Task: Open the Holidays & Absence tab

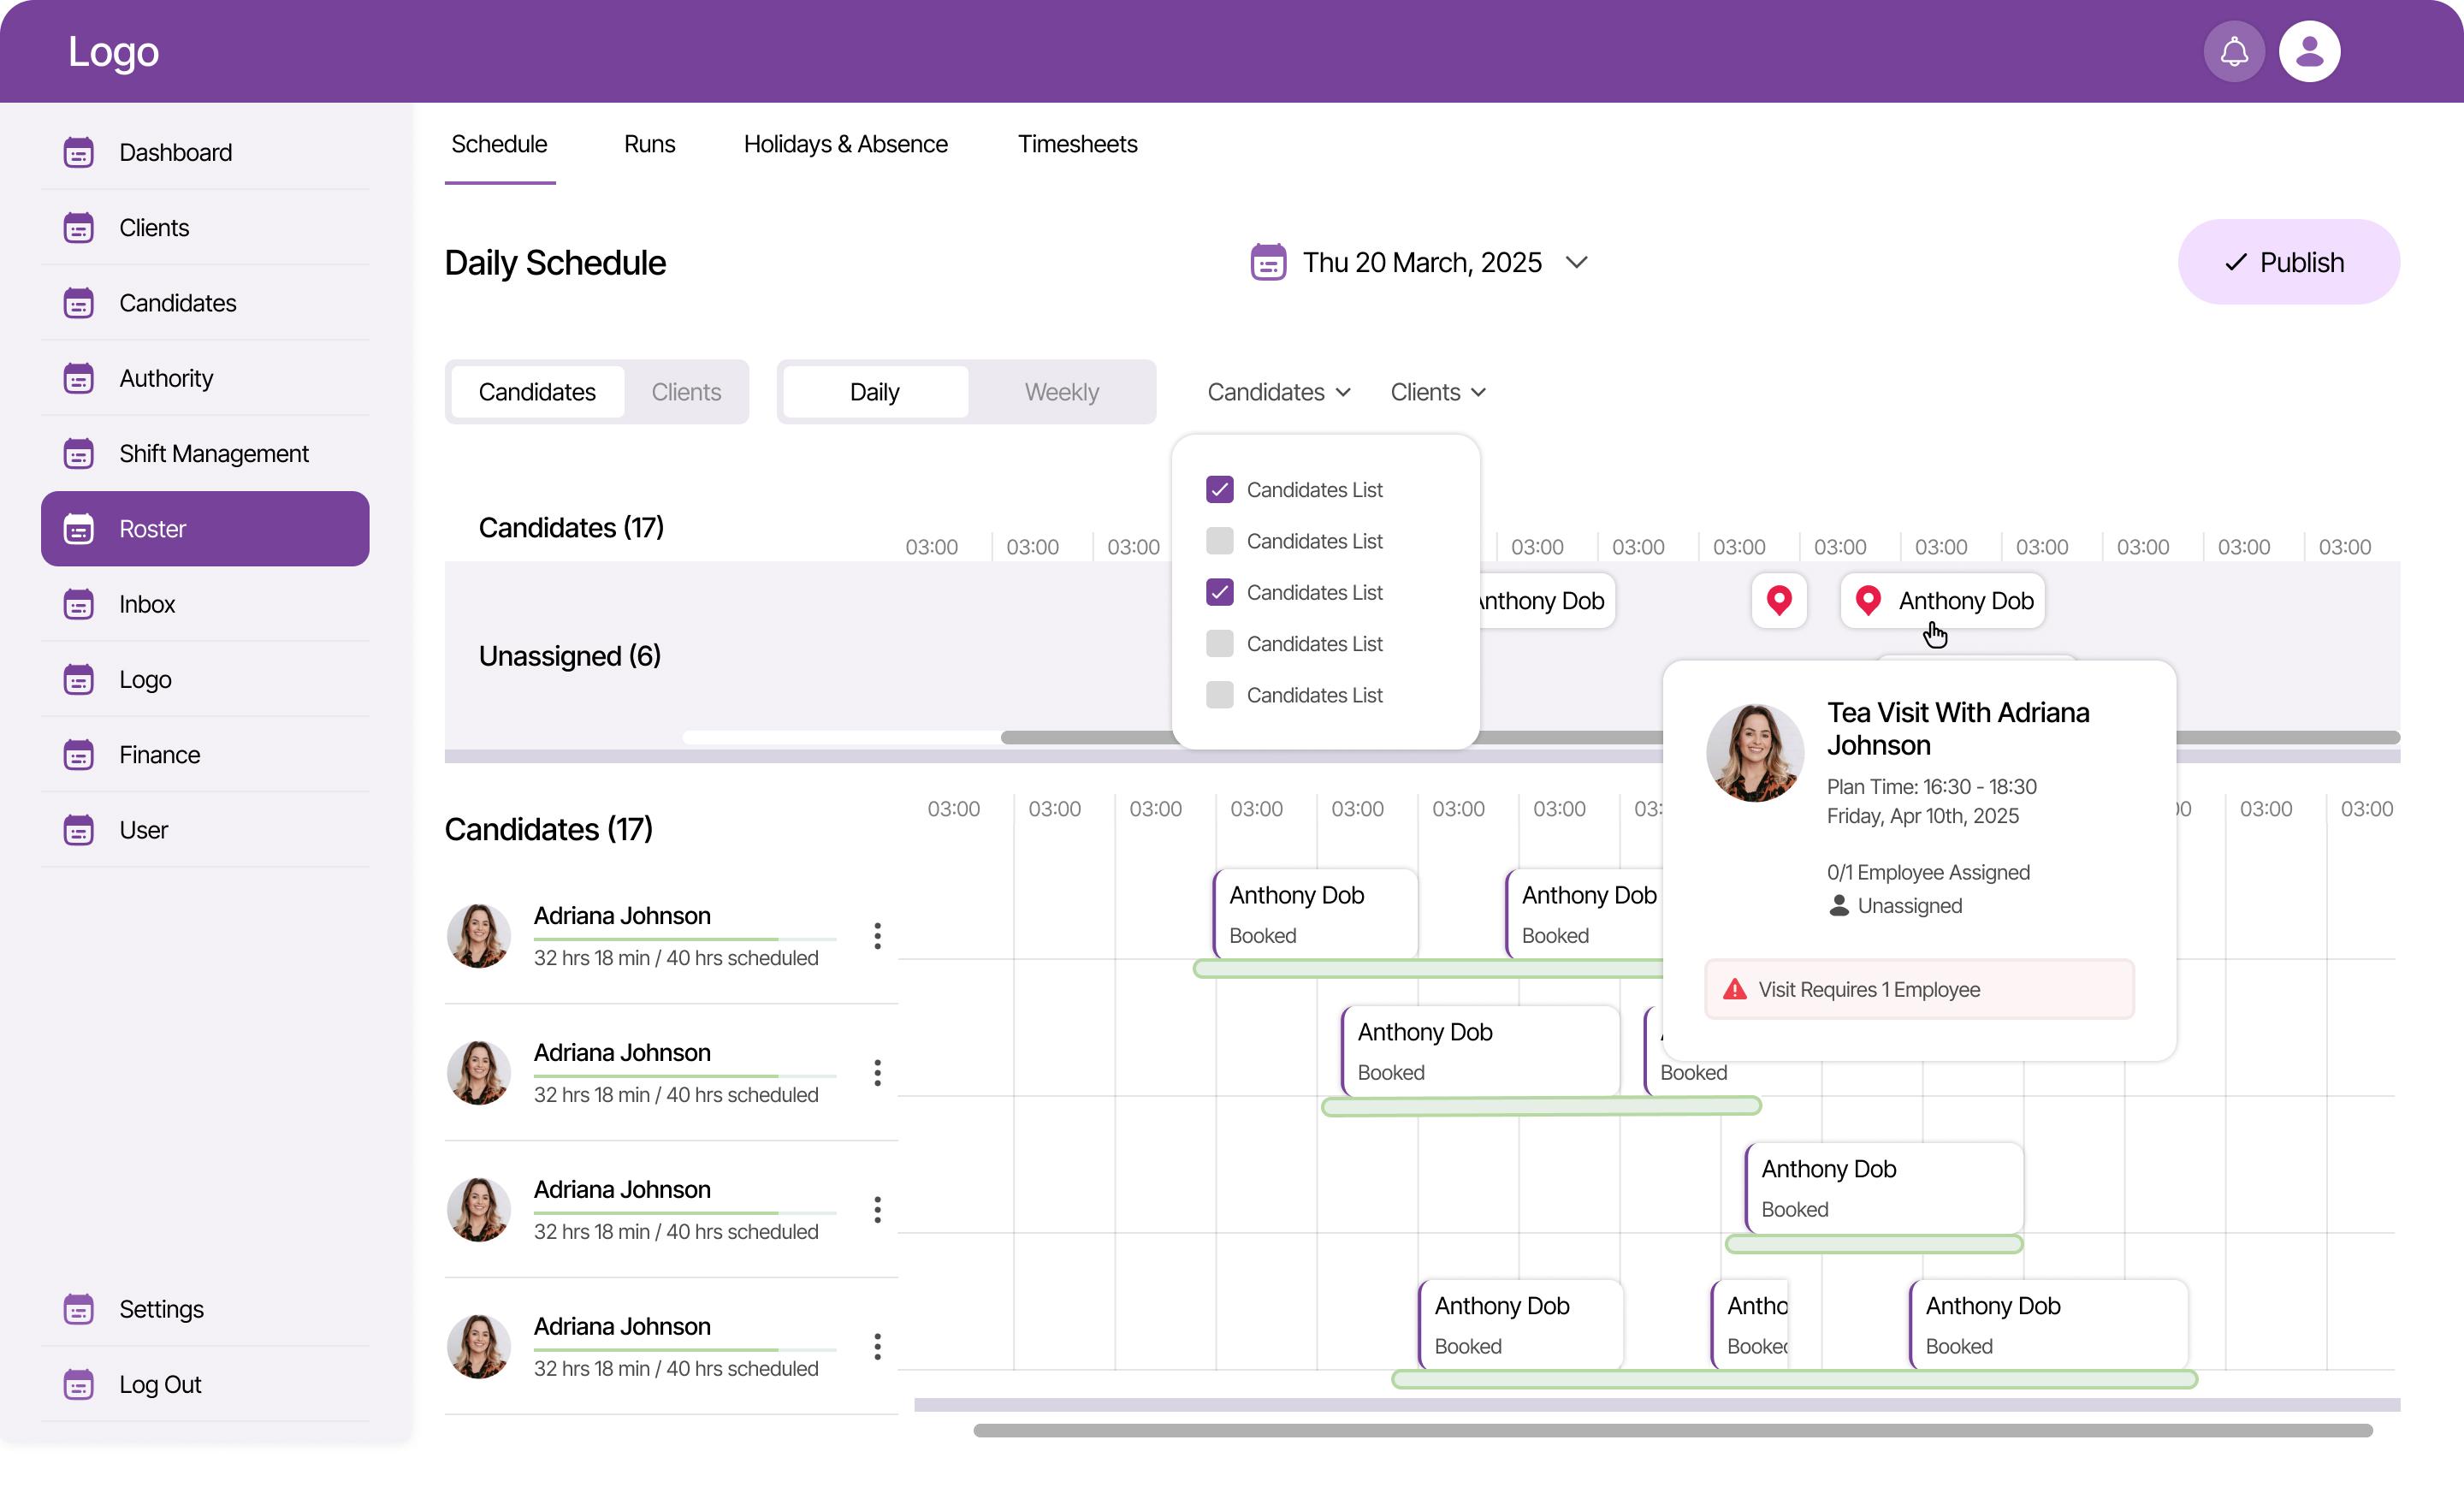Action: 845,143
